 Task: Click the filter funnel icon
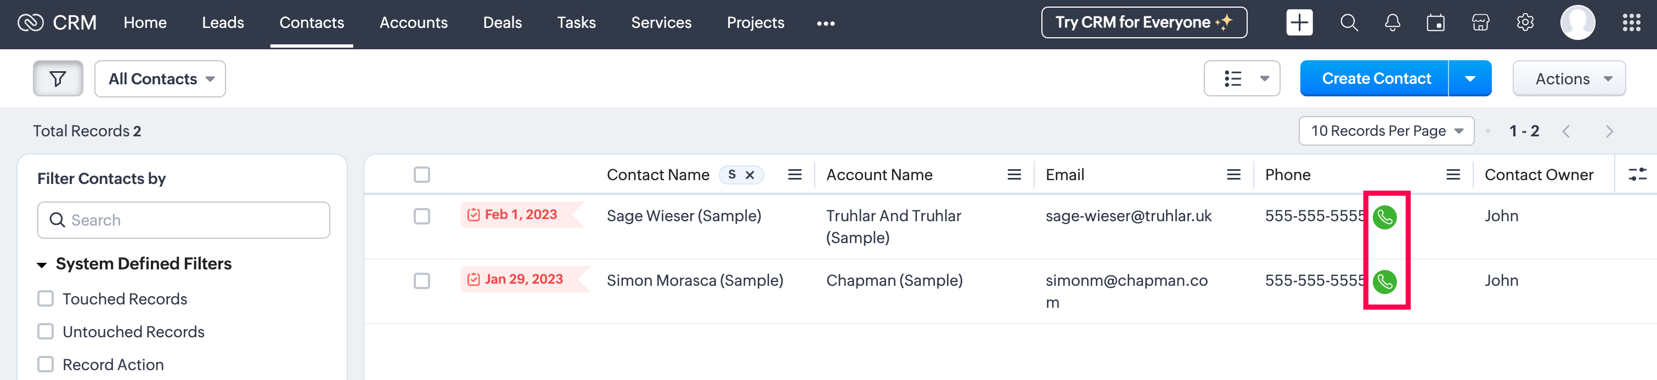coord(58,79)
